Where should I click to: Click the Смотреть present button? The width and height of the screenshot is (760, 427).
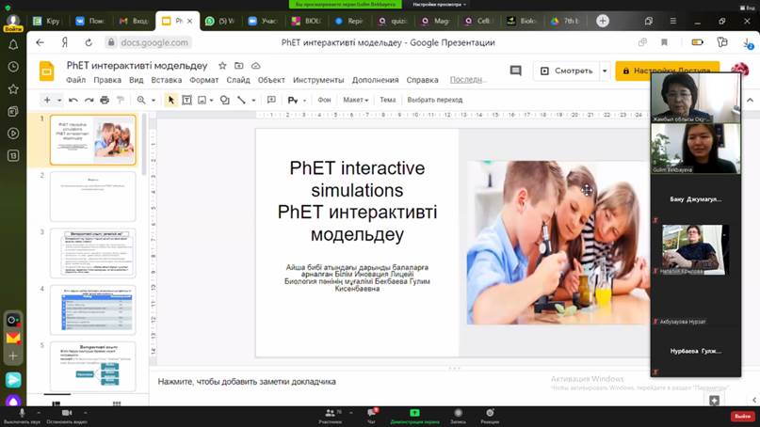(x=567, y=71)
